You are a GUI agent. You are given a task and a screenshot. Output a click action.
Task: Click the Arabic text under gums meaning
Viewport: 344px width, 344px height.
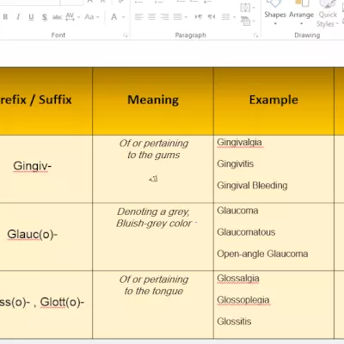pyautogui.click(x=153, y=179)
